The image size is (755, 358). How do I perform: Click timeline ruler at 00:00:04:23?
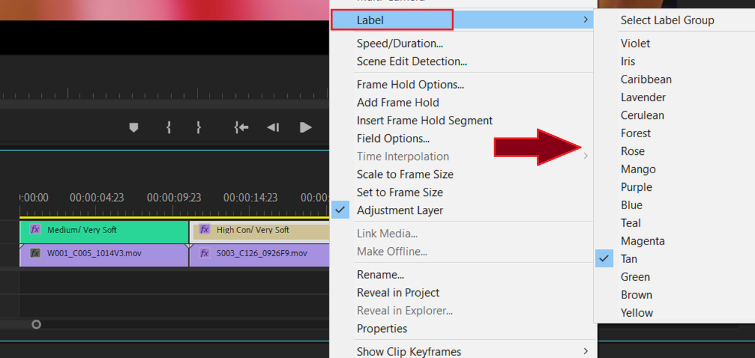click(97, 198)
